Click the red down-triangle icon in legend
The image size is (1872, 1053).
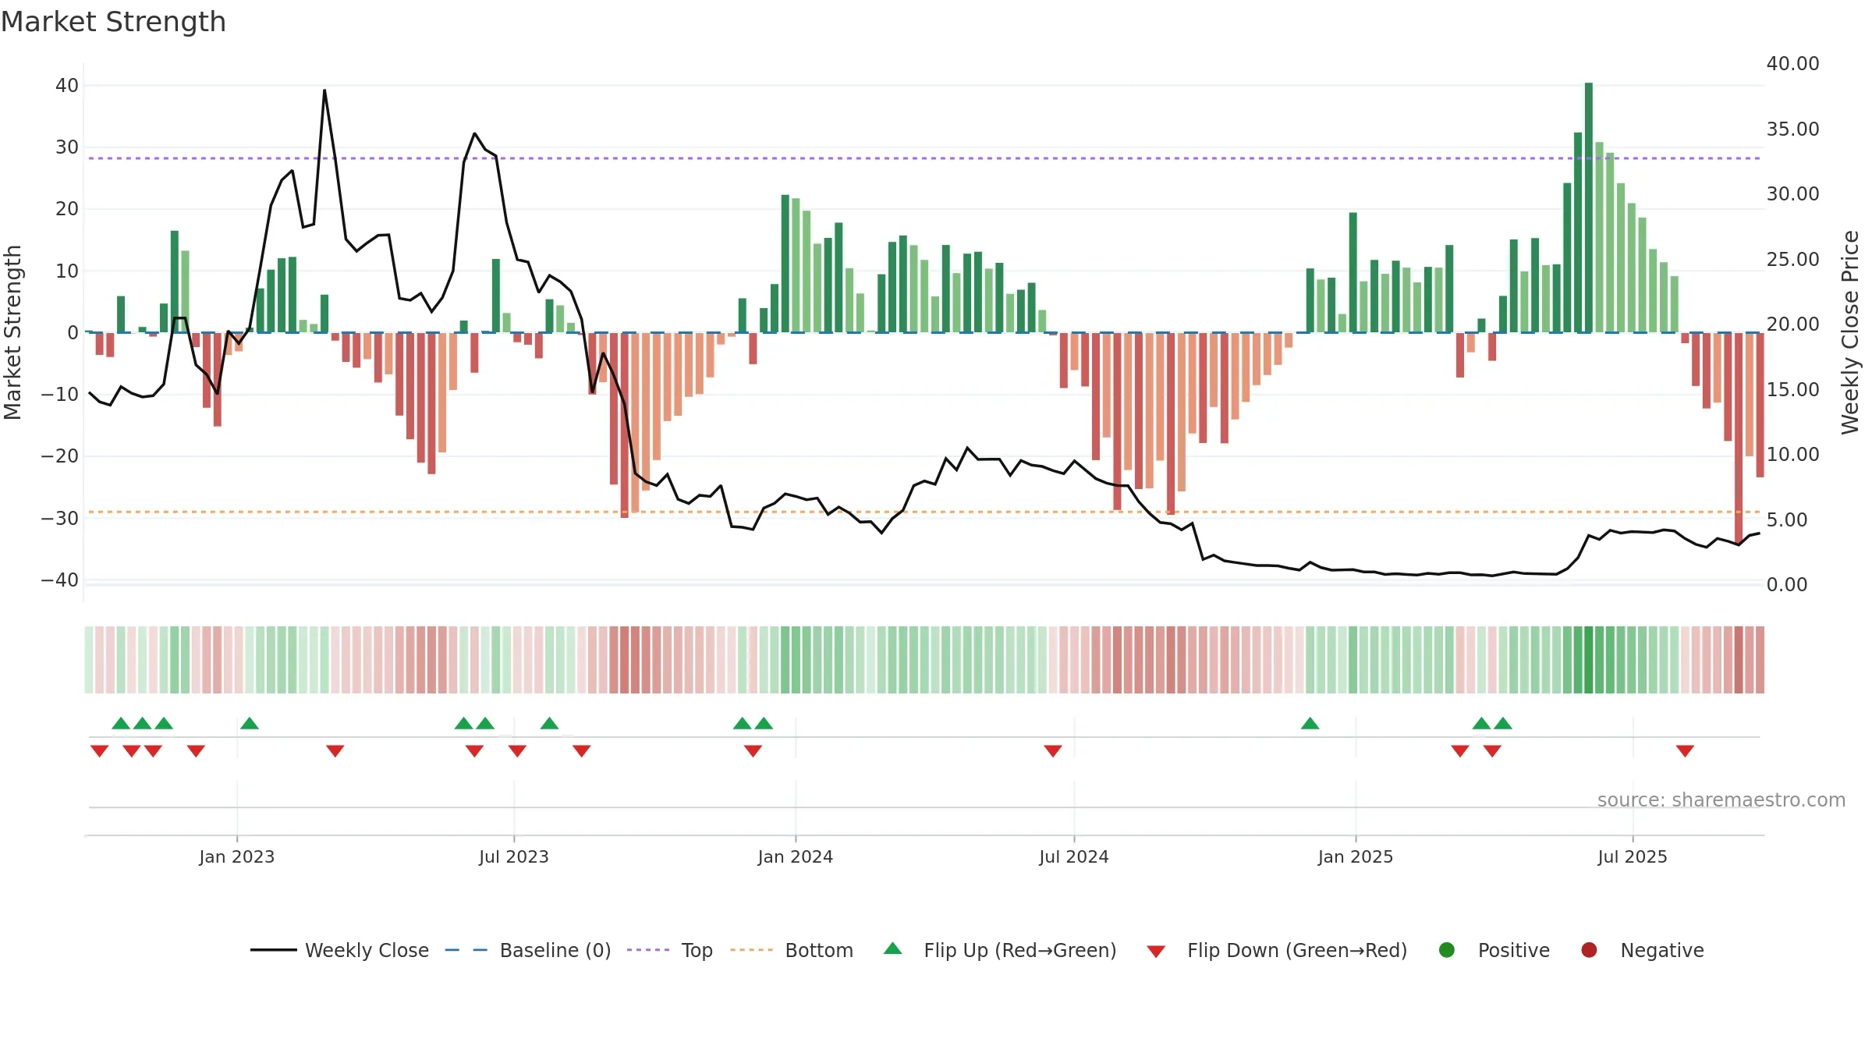pyautogui.click(x=1156, y=952)
